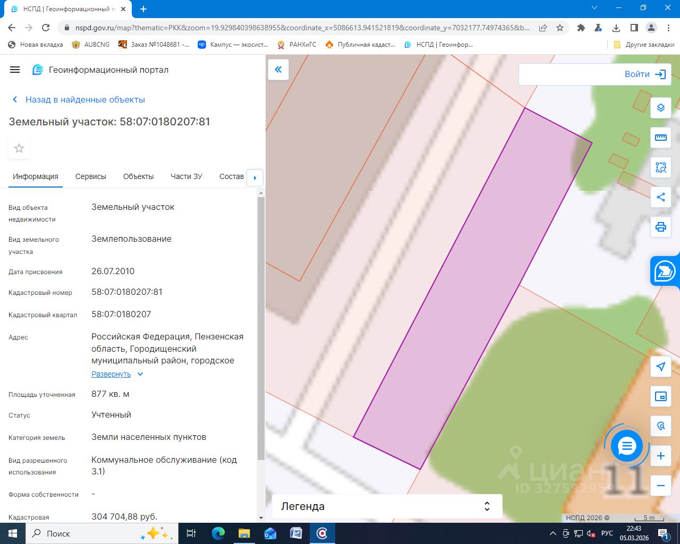Zoom out the map with minus
The image size is (680, 544).
click(x=661, y=486)
